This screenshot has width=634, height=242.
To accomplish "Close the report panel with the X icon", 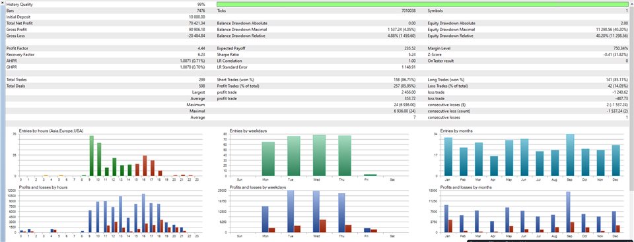I will (3, 3).
